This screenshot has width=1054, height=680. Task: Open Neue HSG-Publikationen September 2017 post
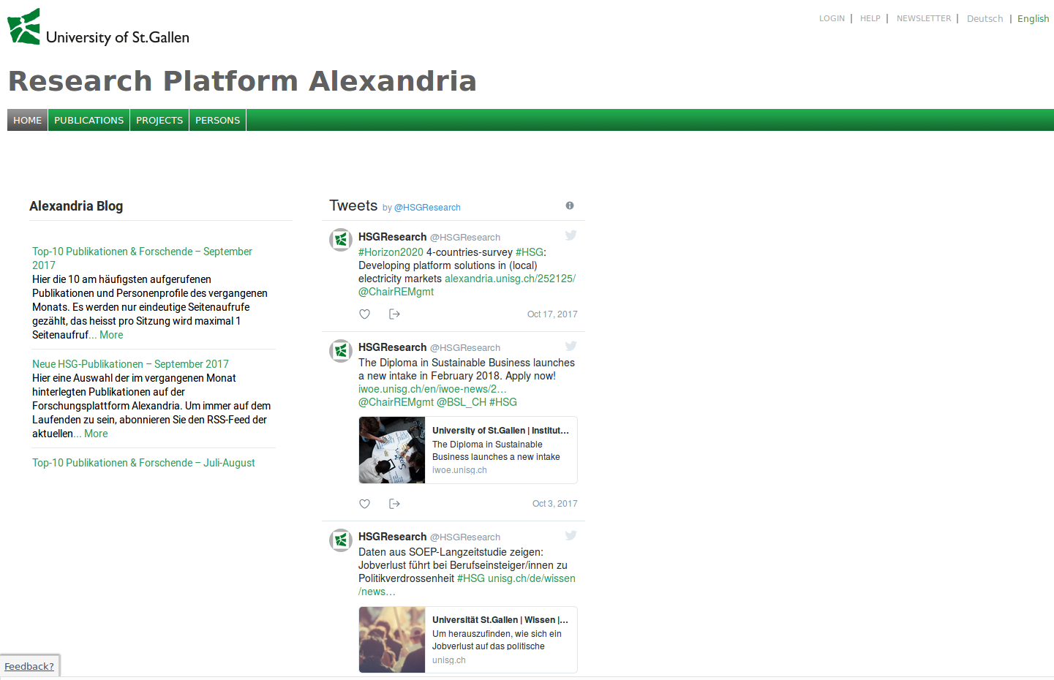pyautogui.click(x=130, y=364)
